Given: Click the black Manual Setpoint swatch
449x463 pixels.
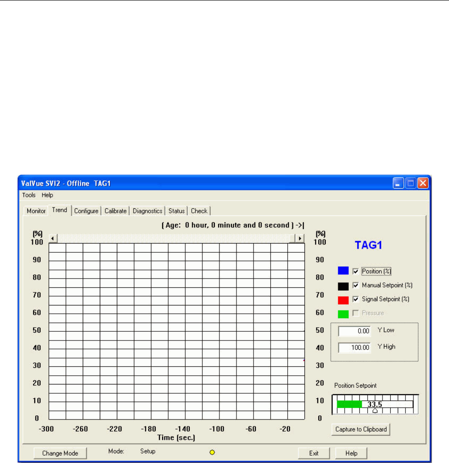Looking at the screenshot, I should click(343, 286).
